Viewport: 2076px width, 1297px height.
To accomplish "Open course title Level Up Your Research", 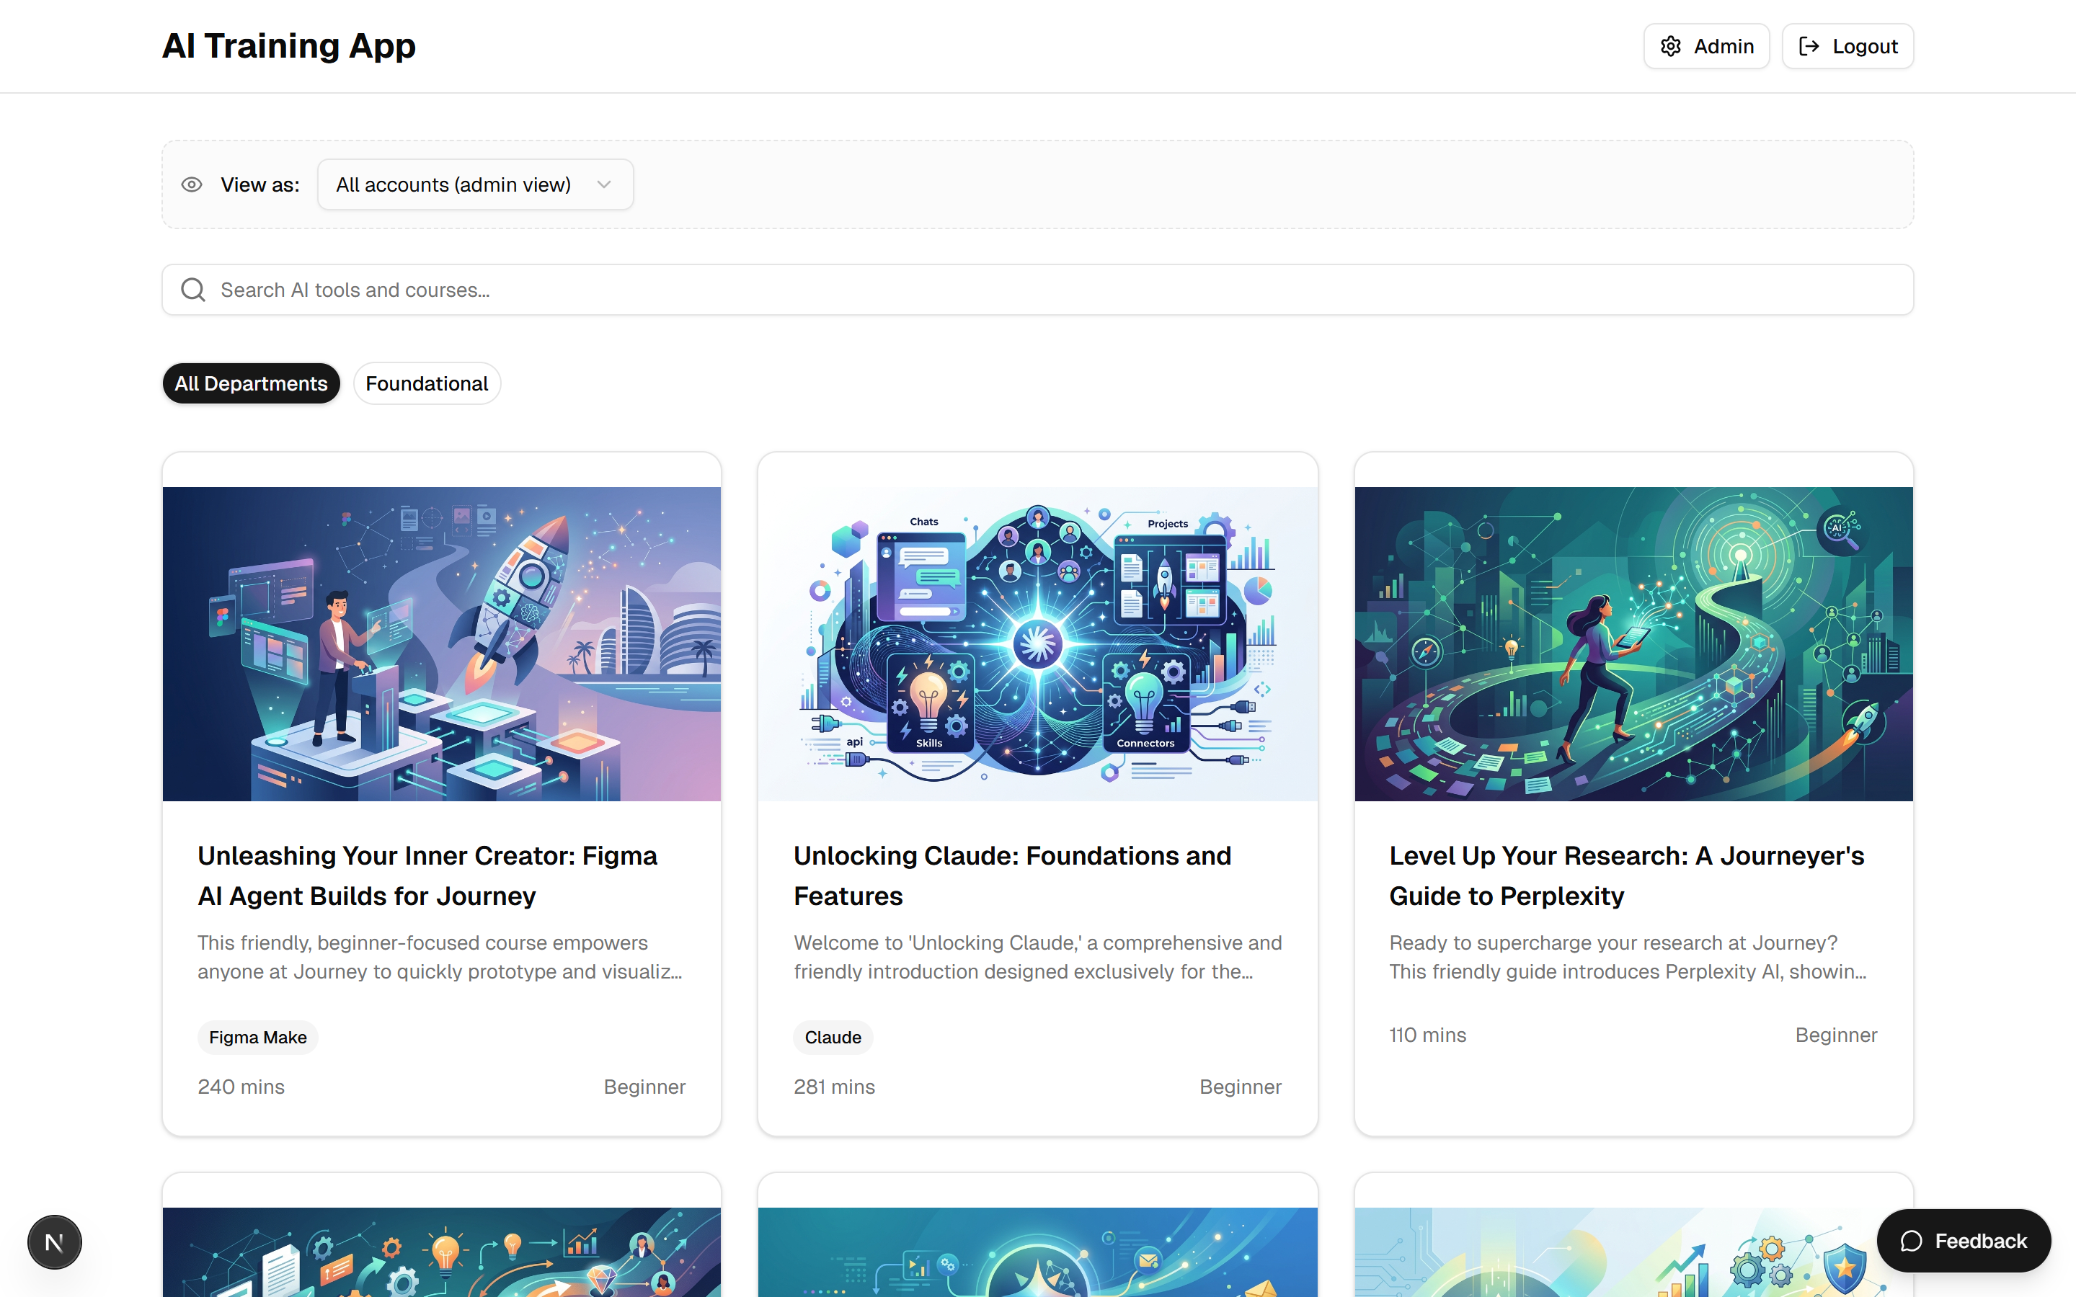I will [x=1626, y=875].
